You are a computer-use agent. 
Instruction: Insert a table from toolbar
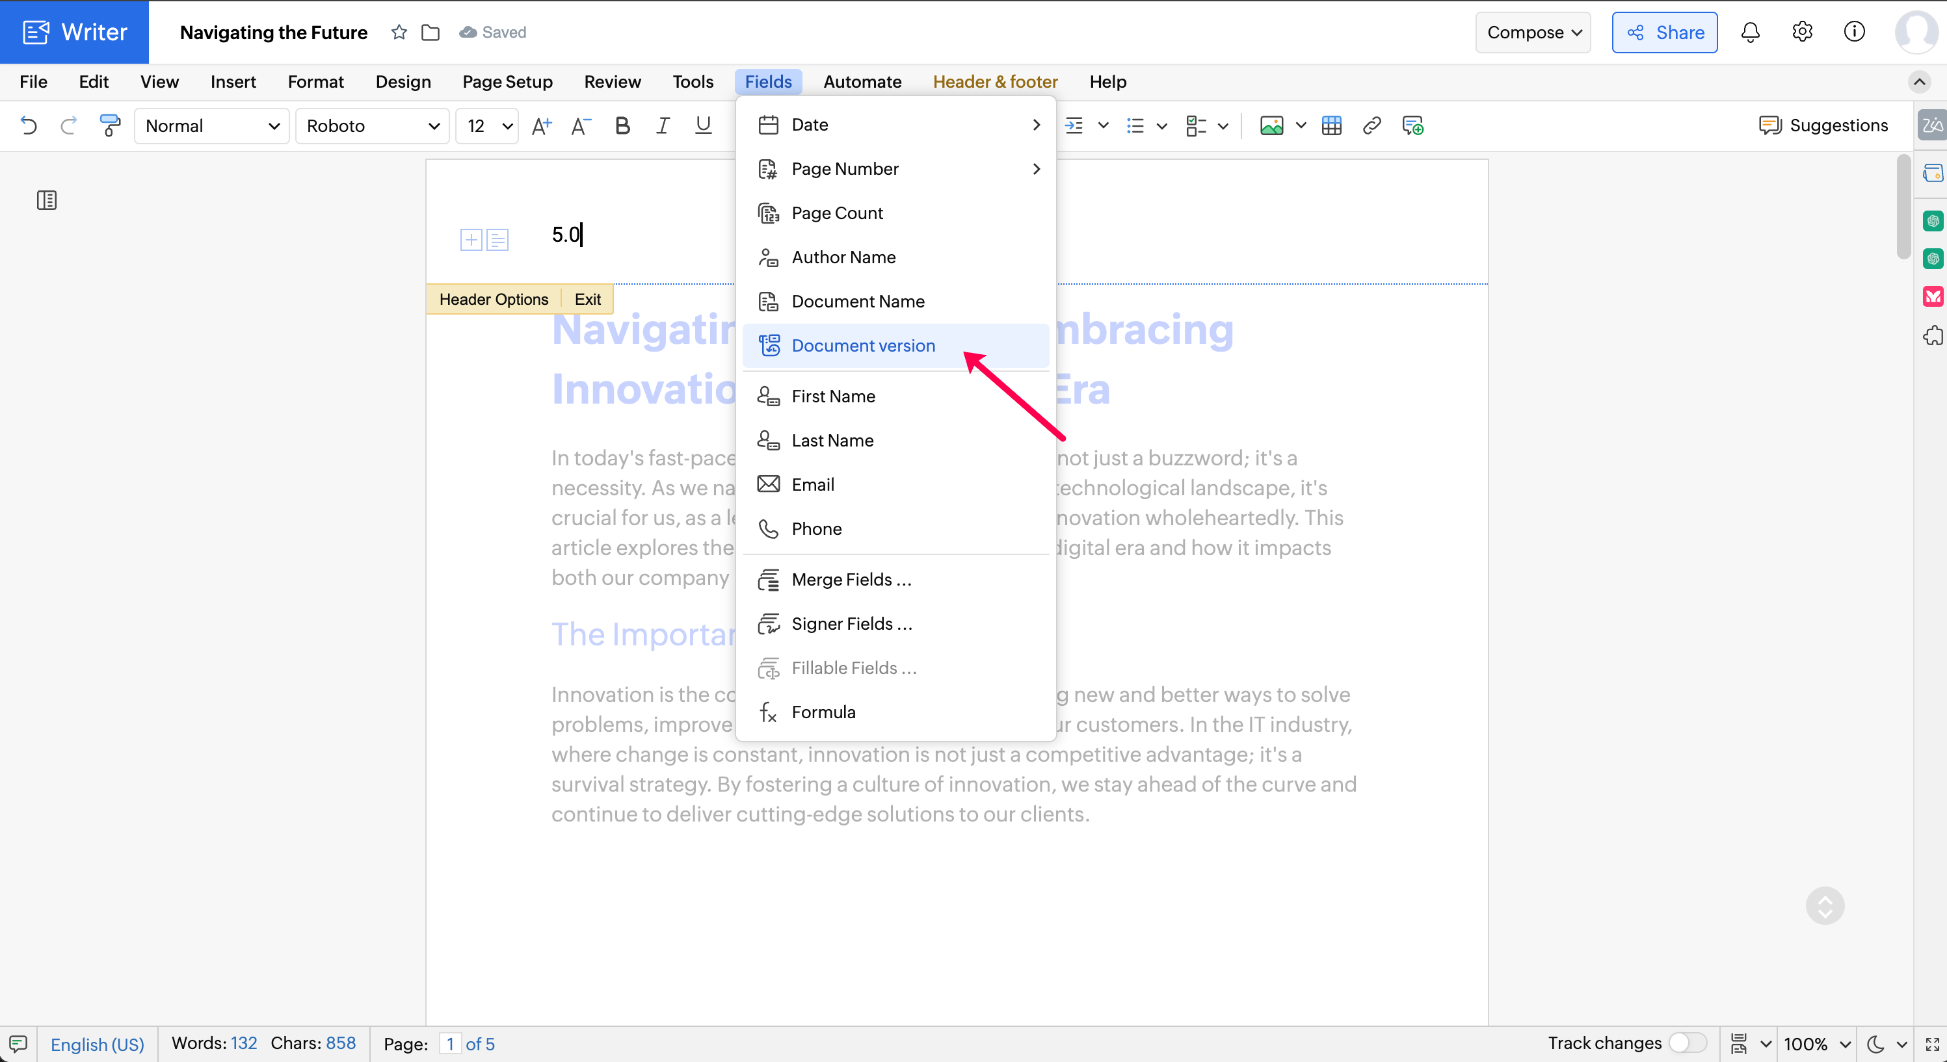click(x=1331, y=125)
